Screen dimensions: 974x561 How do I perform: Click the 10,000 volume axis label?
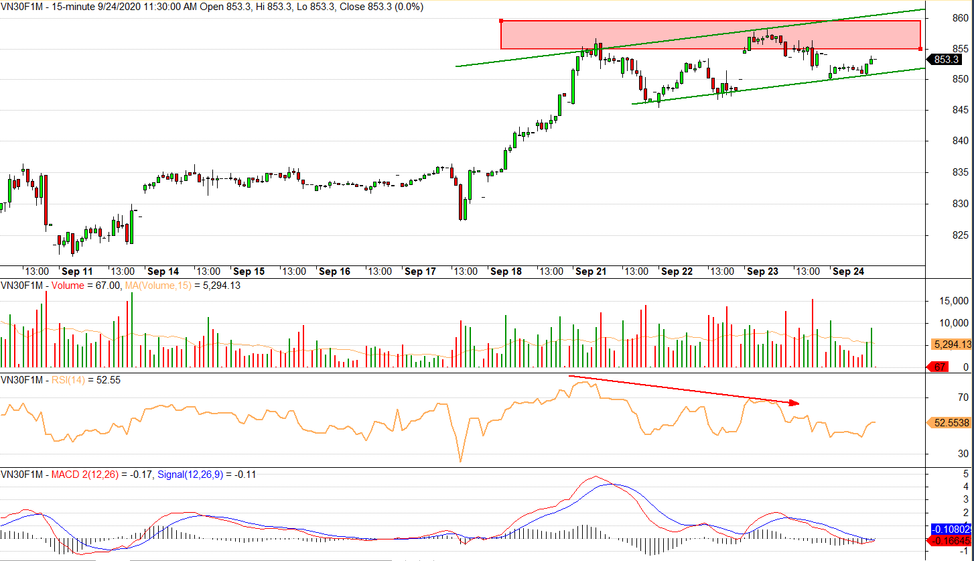pyautogui.click(x=955, y=323)
